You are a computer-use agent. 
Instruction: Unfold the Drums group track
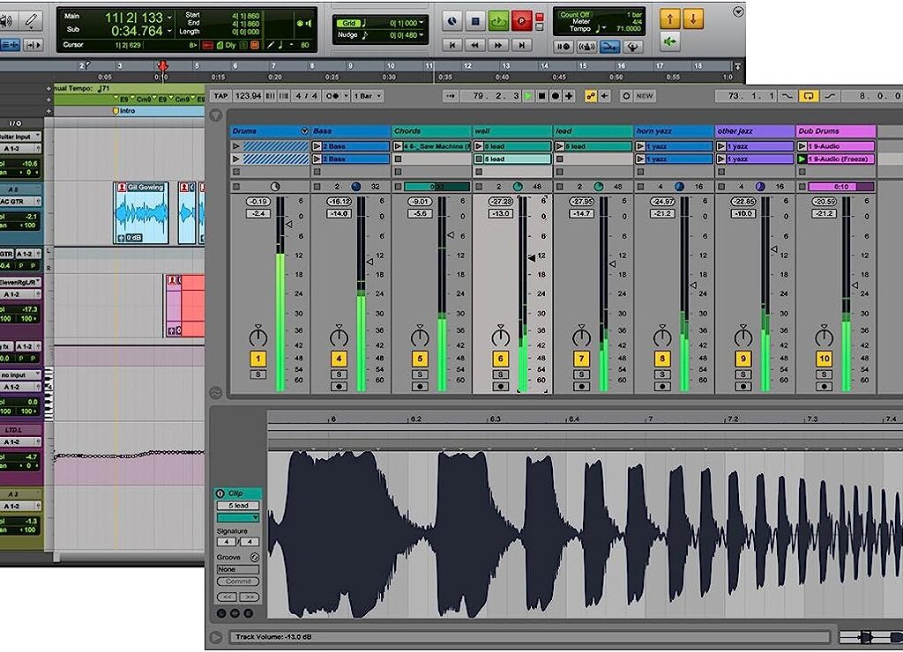(x=304, y=131)
